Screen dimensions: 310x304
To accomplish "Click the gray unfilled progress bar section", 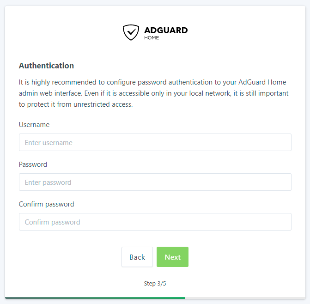I will pos(245,298).
